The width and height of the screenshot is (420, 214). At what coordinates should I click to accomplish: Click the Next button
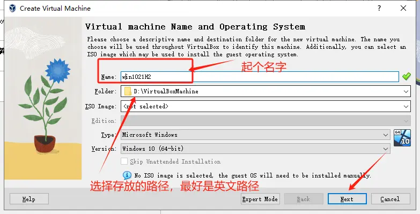(x=347, y=199)
